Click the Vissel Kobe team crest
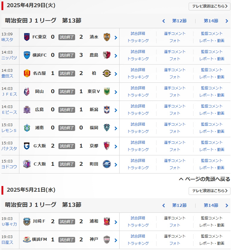Screen dimensions: 231x250 pyautogui.click(x=107, y=240)
